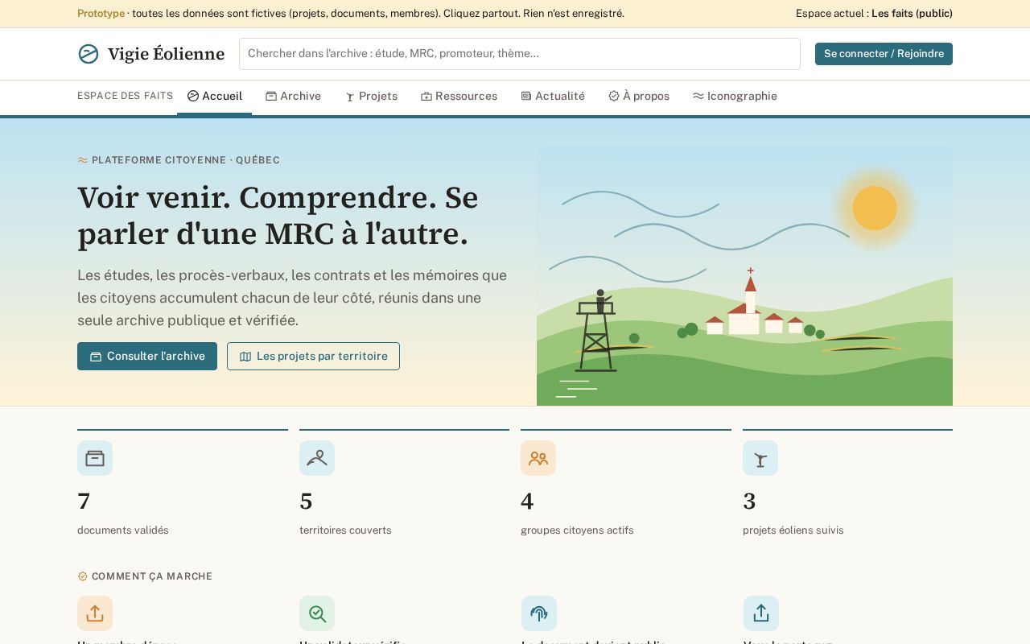The width and height of the screenshot is (1030, 644).
Task: Click the Vigie Éolienne logo icon
Action: pos(89,54)
